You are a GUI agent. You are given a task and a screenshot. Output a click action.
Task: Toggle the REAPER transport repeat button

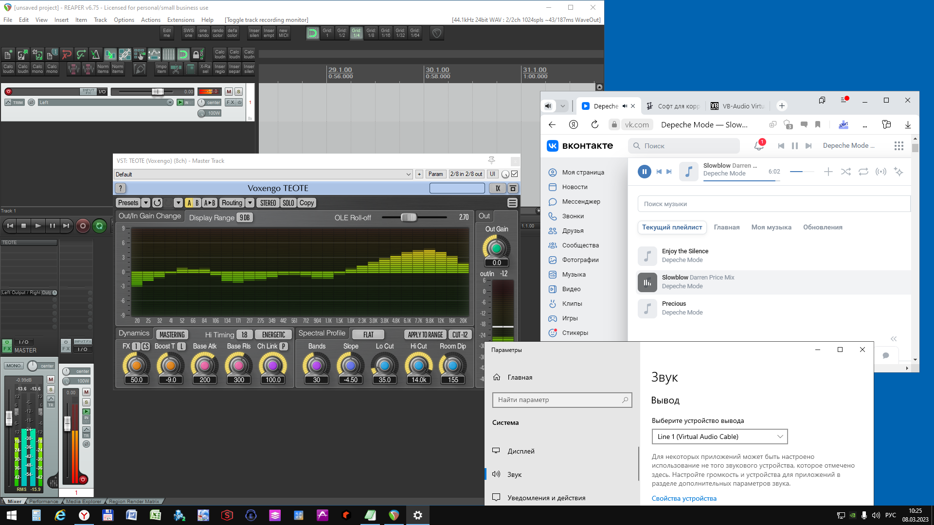click(99, 226)
